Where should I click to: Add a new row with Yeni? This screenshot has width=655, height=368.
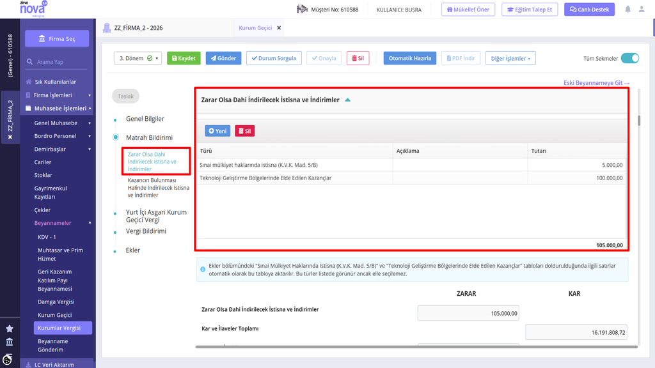coord(217,131)
